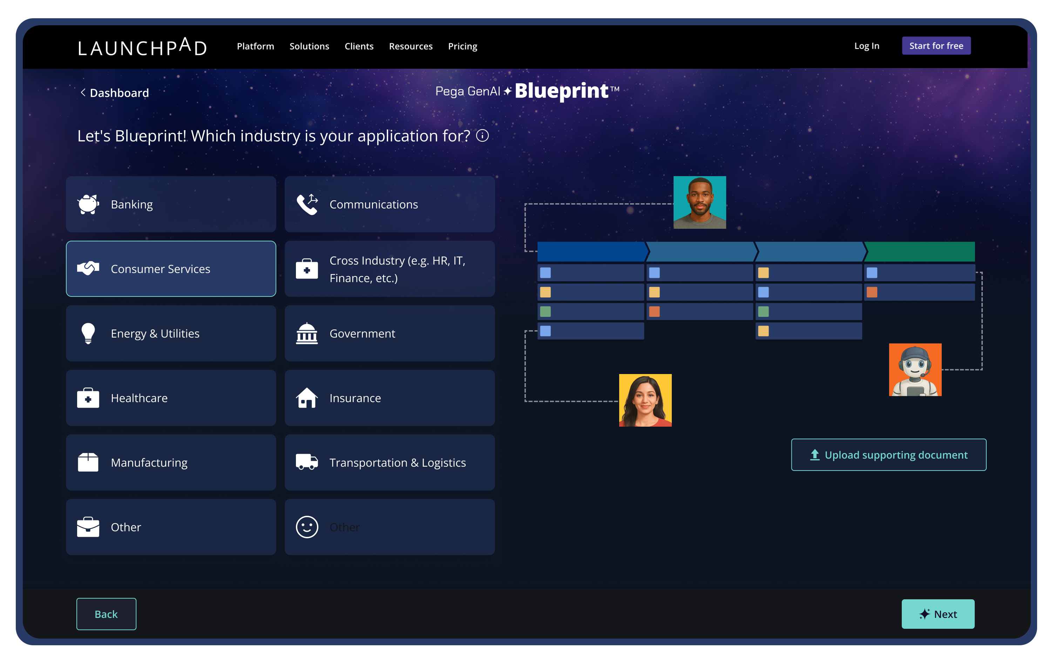Click the info icon next to the industry question
The height and width of the screenshot is (660, 1055).
click(482, 136)
